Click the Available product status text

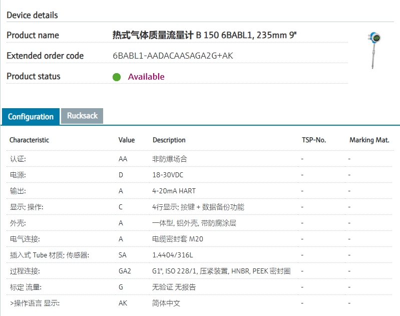coord(146,77)
